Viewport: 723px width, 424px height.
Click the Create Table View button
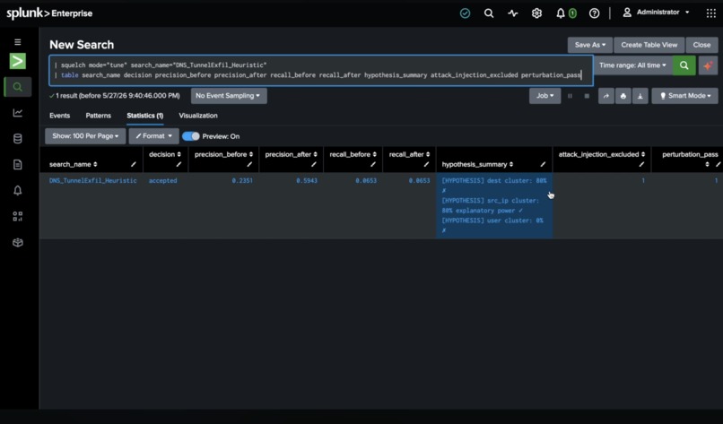tap(649, 45)
